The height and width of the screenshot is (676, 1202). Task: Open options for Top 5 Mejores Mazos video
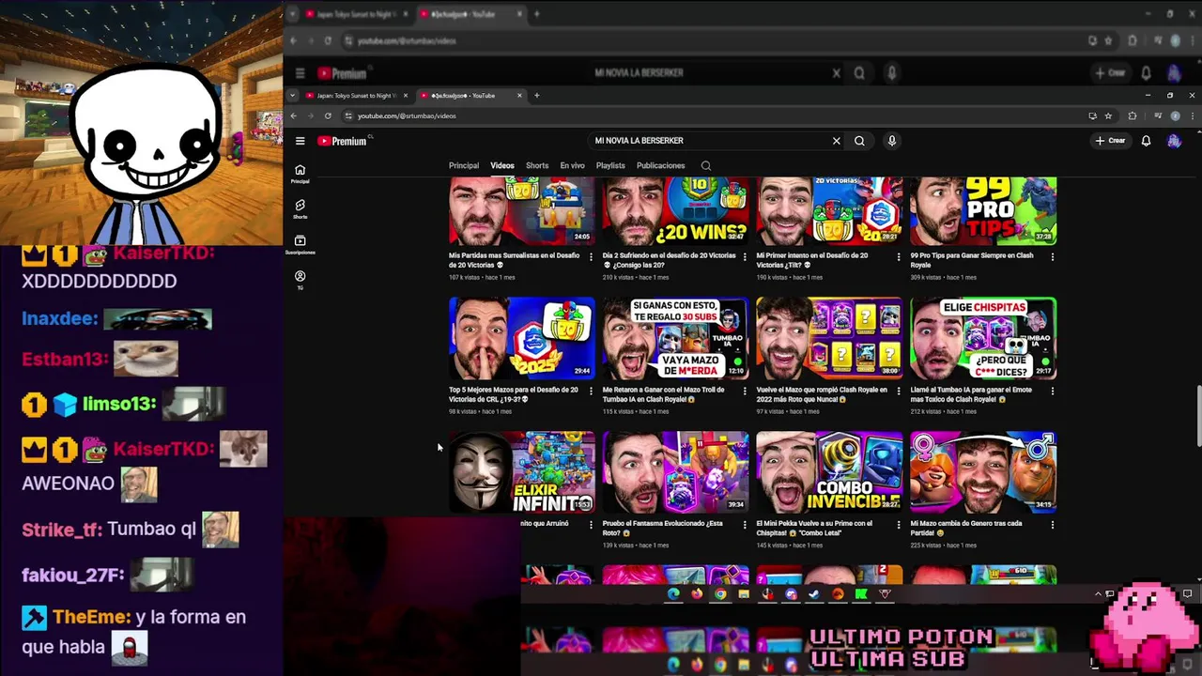coord(591,390)
